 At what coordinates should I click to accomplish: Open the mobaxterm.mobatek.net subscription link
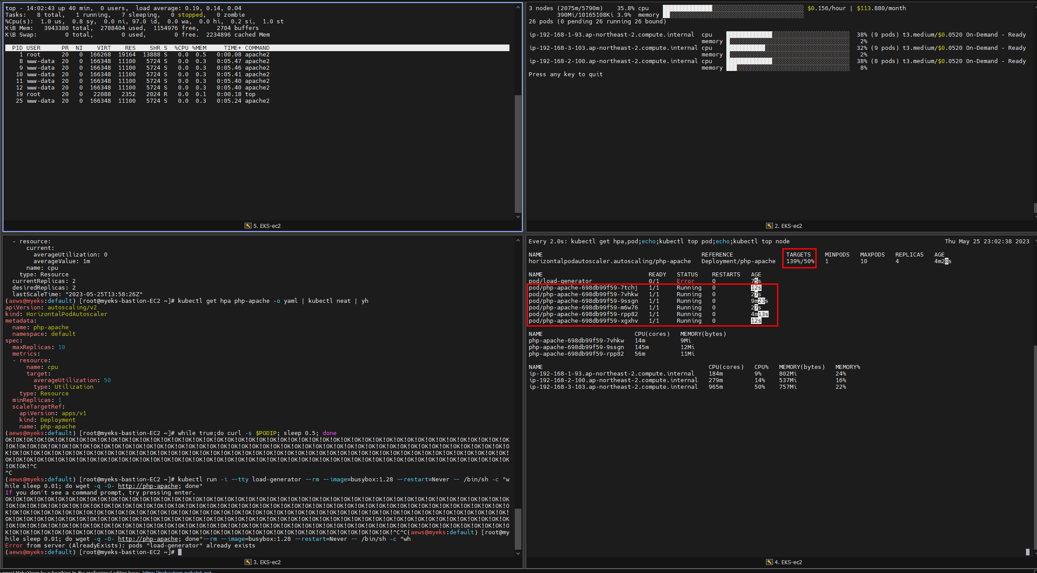click(176, 572)
